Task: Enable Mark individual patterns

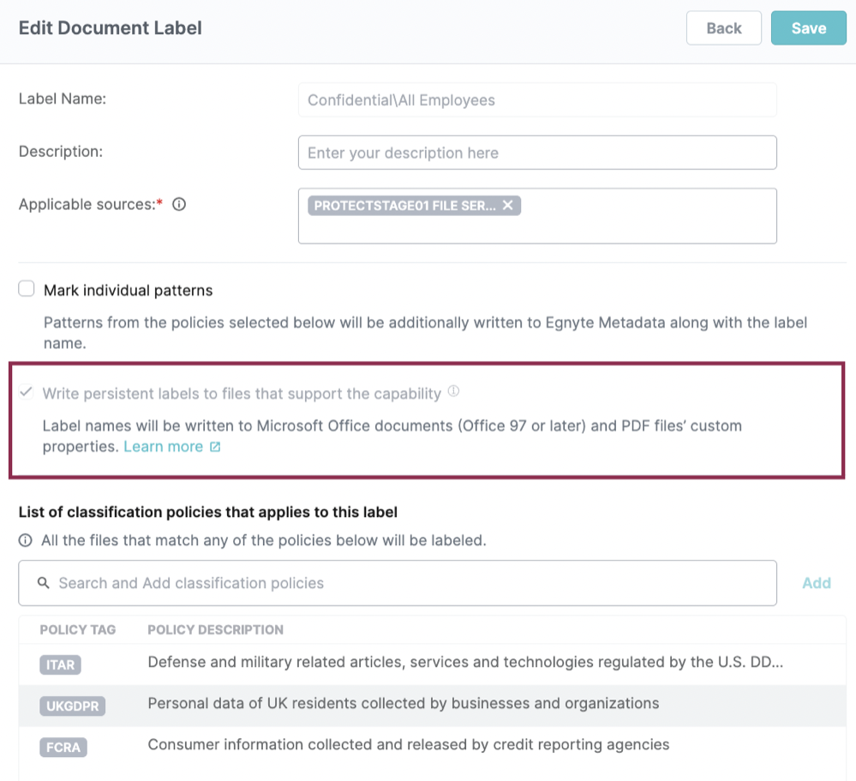Action: pos(26,289)
